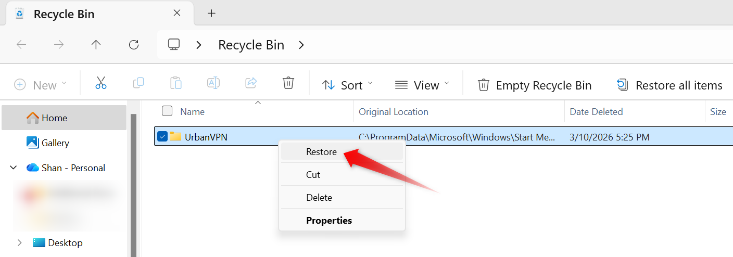Image resolution: width=733 pixels, height=257 pixels.
Task: Click the Rename icon in toolbar
Action: [x=213, y=83]
